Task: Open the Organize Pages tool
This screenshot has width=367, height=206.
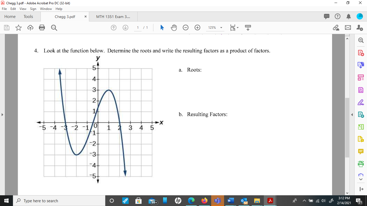Action: pyautogui.click(x=361, y=77)
